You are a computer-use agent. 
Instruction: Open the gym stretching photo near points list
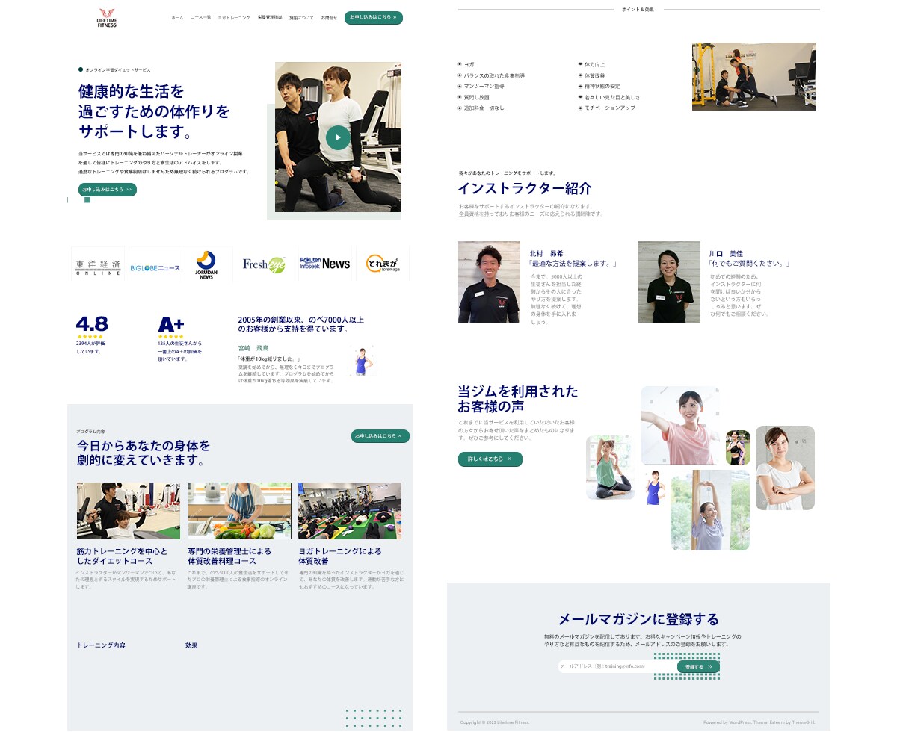(x=753, y=76)
